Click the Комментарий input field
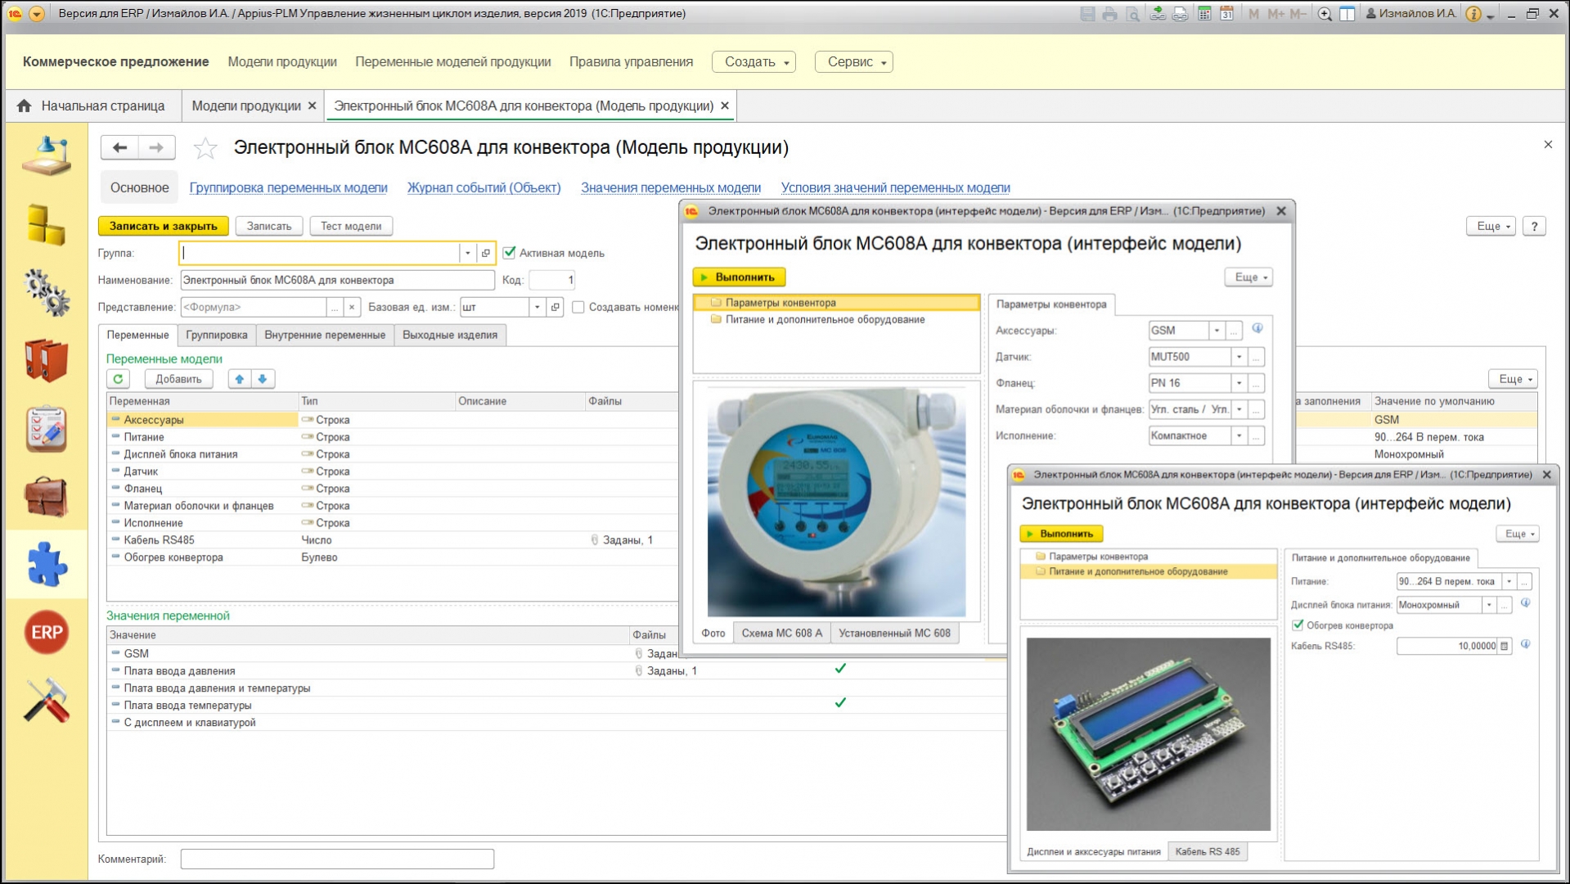Viewport: 1570px width, 884px height. click(x=337, y=859)
